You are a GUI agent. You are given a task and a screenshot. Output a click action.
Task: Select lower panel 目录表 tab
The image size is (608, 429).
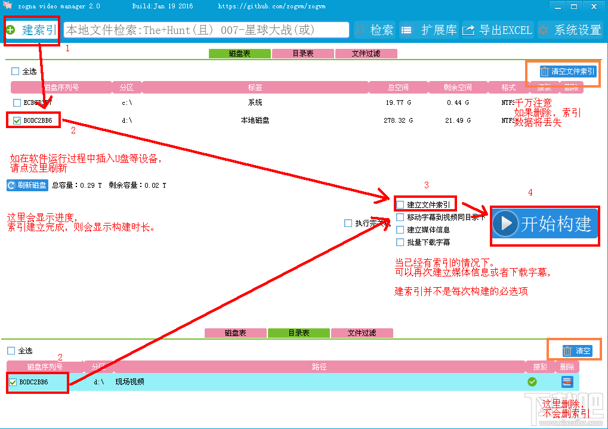298,333
